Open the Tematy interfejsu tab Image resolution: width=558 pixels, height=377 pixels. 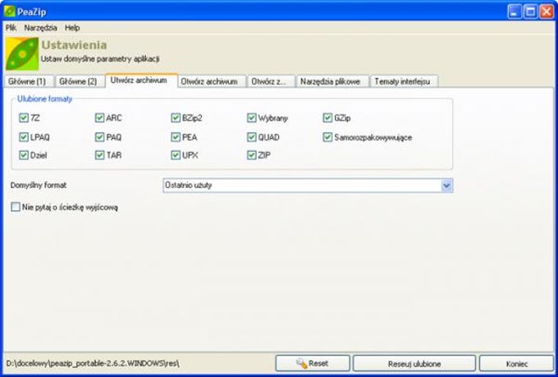pyautogui.click(x=405, y=81)
